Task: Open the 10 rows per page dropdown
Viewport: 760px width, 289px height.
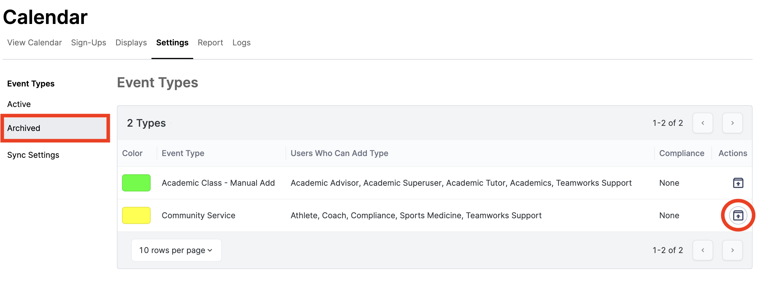Action: tap(176, 250)
